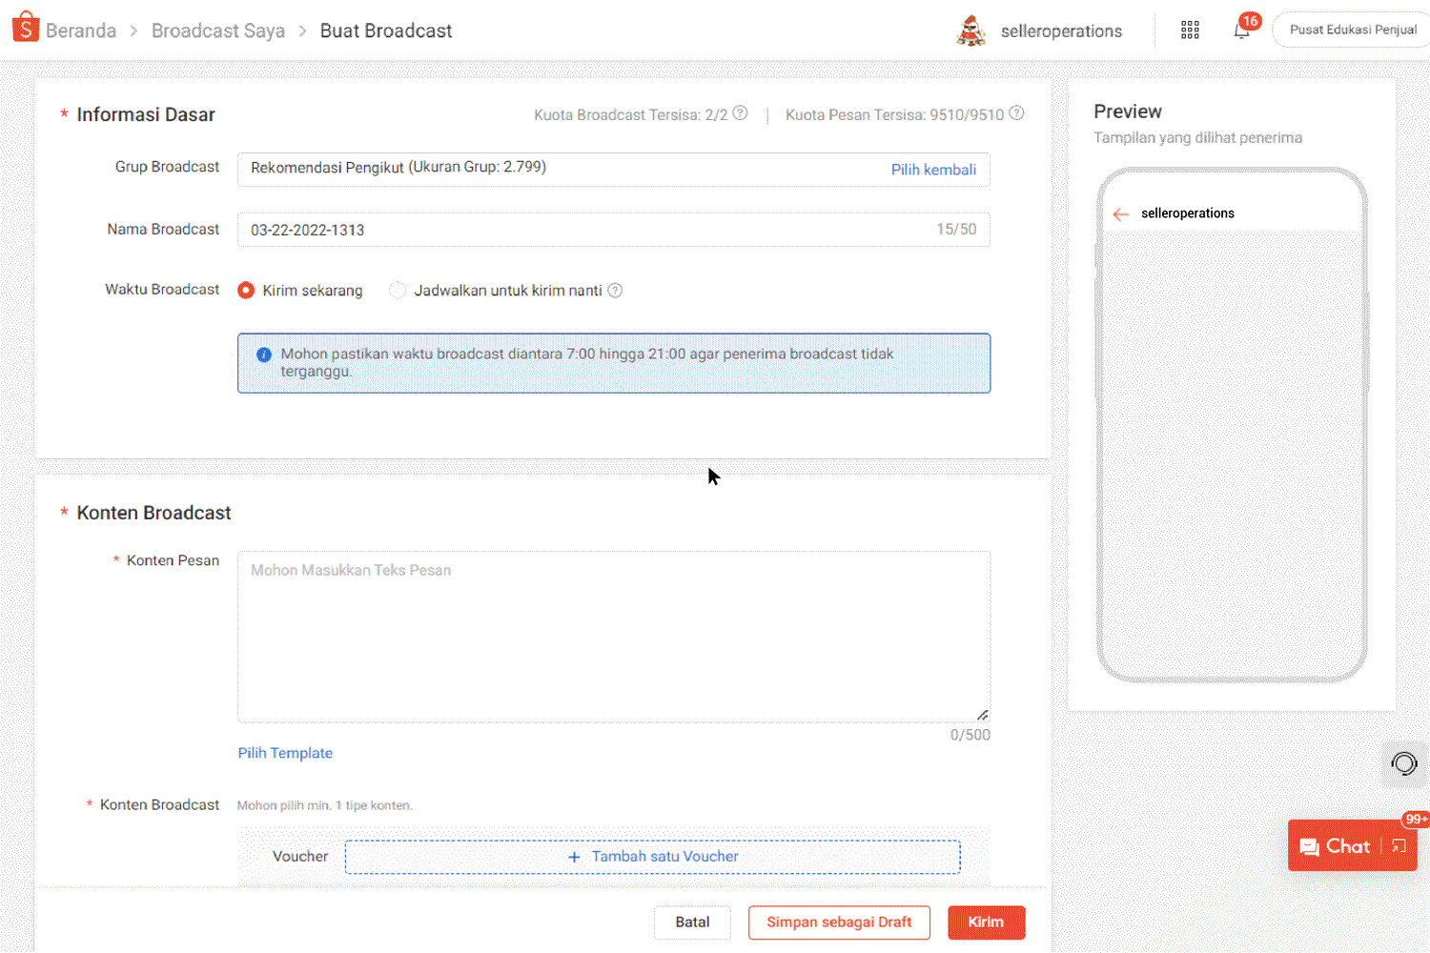Click the help icon beside Kuota Broadcast Tersisa
This screenshot has height=953, width=1430.
click(742, 113)
